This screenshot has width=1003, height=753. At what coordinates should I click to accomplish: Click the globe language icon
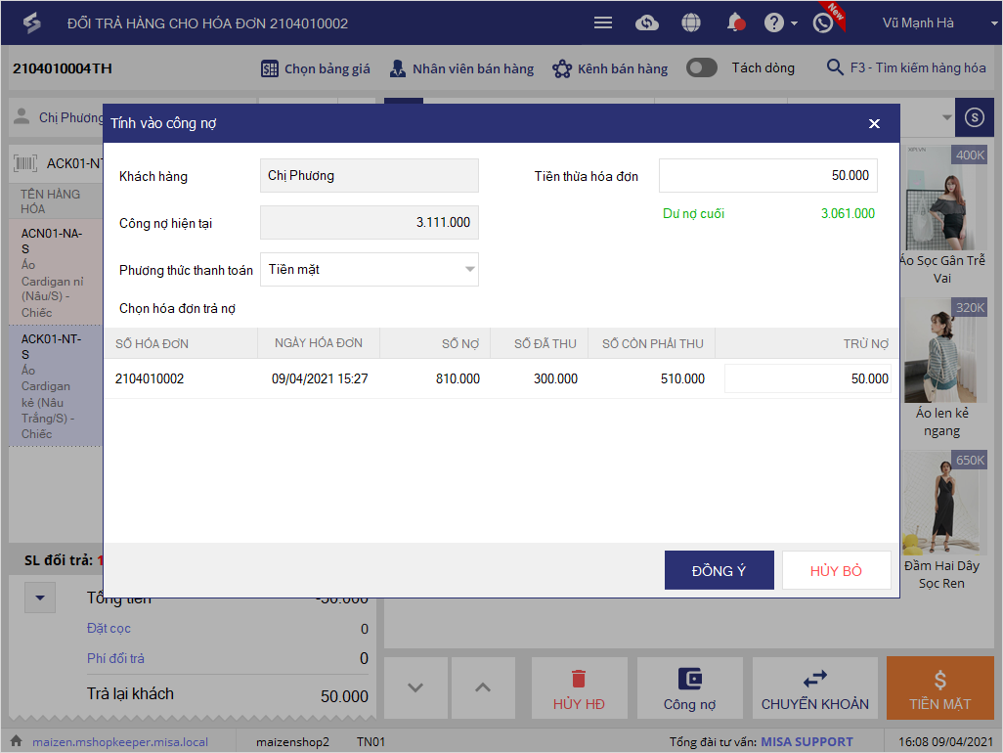pos(691,23)
